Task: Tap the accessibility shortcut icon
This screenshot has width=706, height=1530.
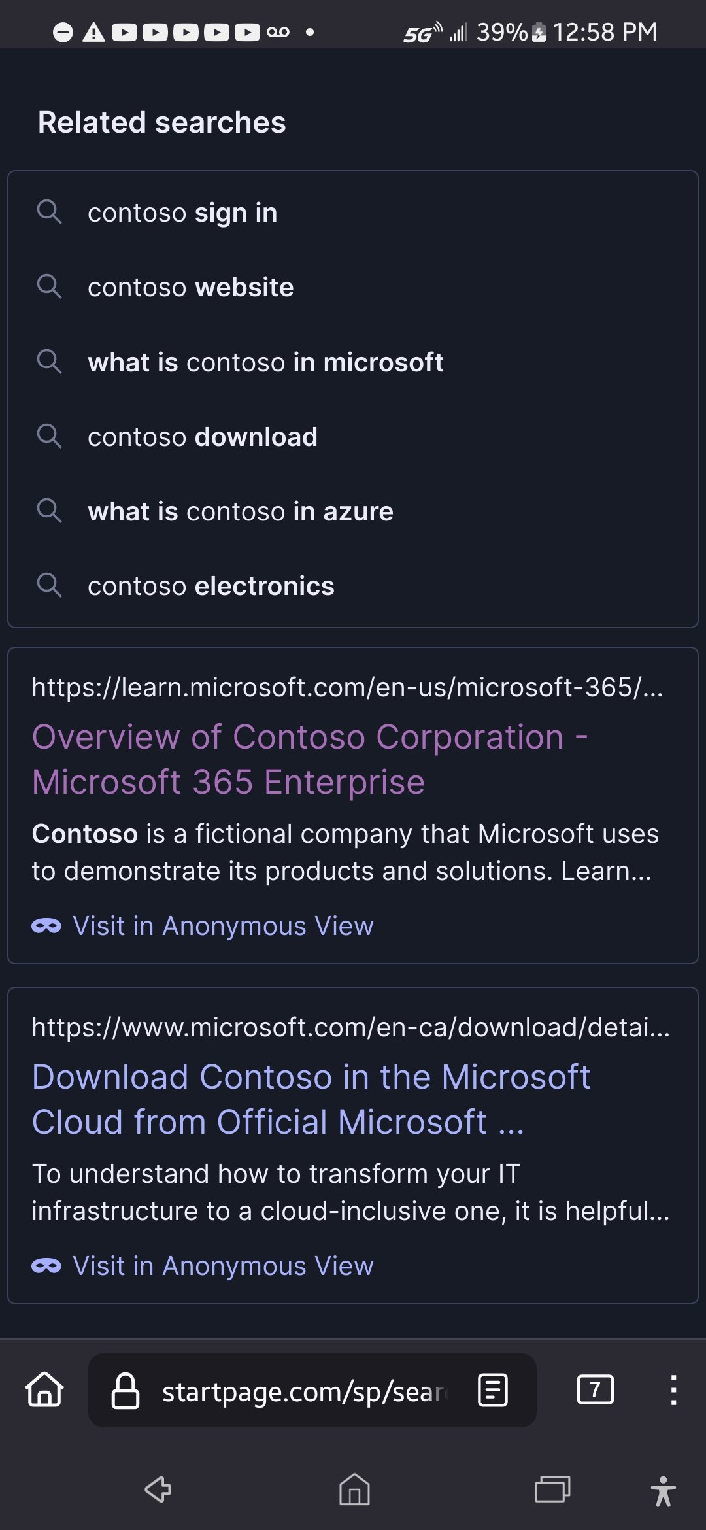Action: coord(663,1491)
